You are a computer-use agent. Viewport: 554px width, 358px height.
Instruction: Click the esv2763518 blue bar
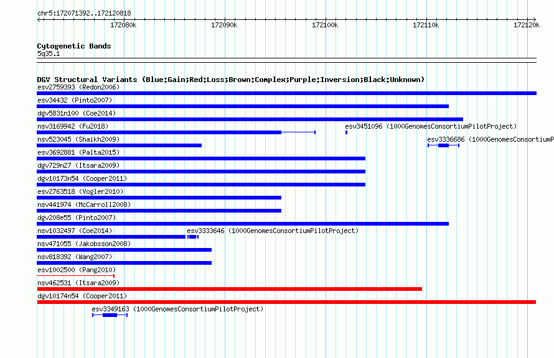159,198
